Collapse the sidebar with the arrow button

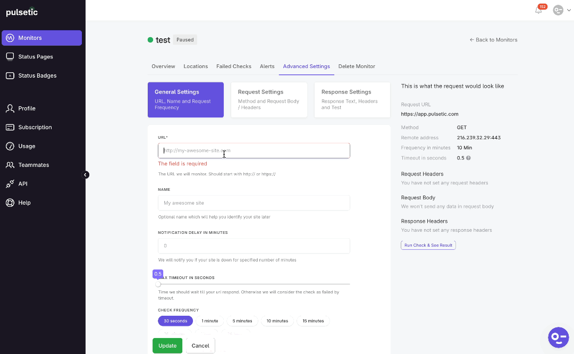pyautogui.click(x=85, y=175)
